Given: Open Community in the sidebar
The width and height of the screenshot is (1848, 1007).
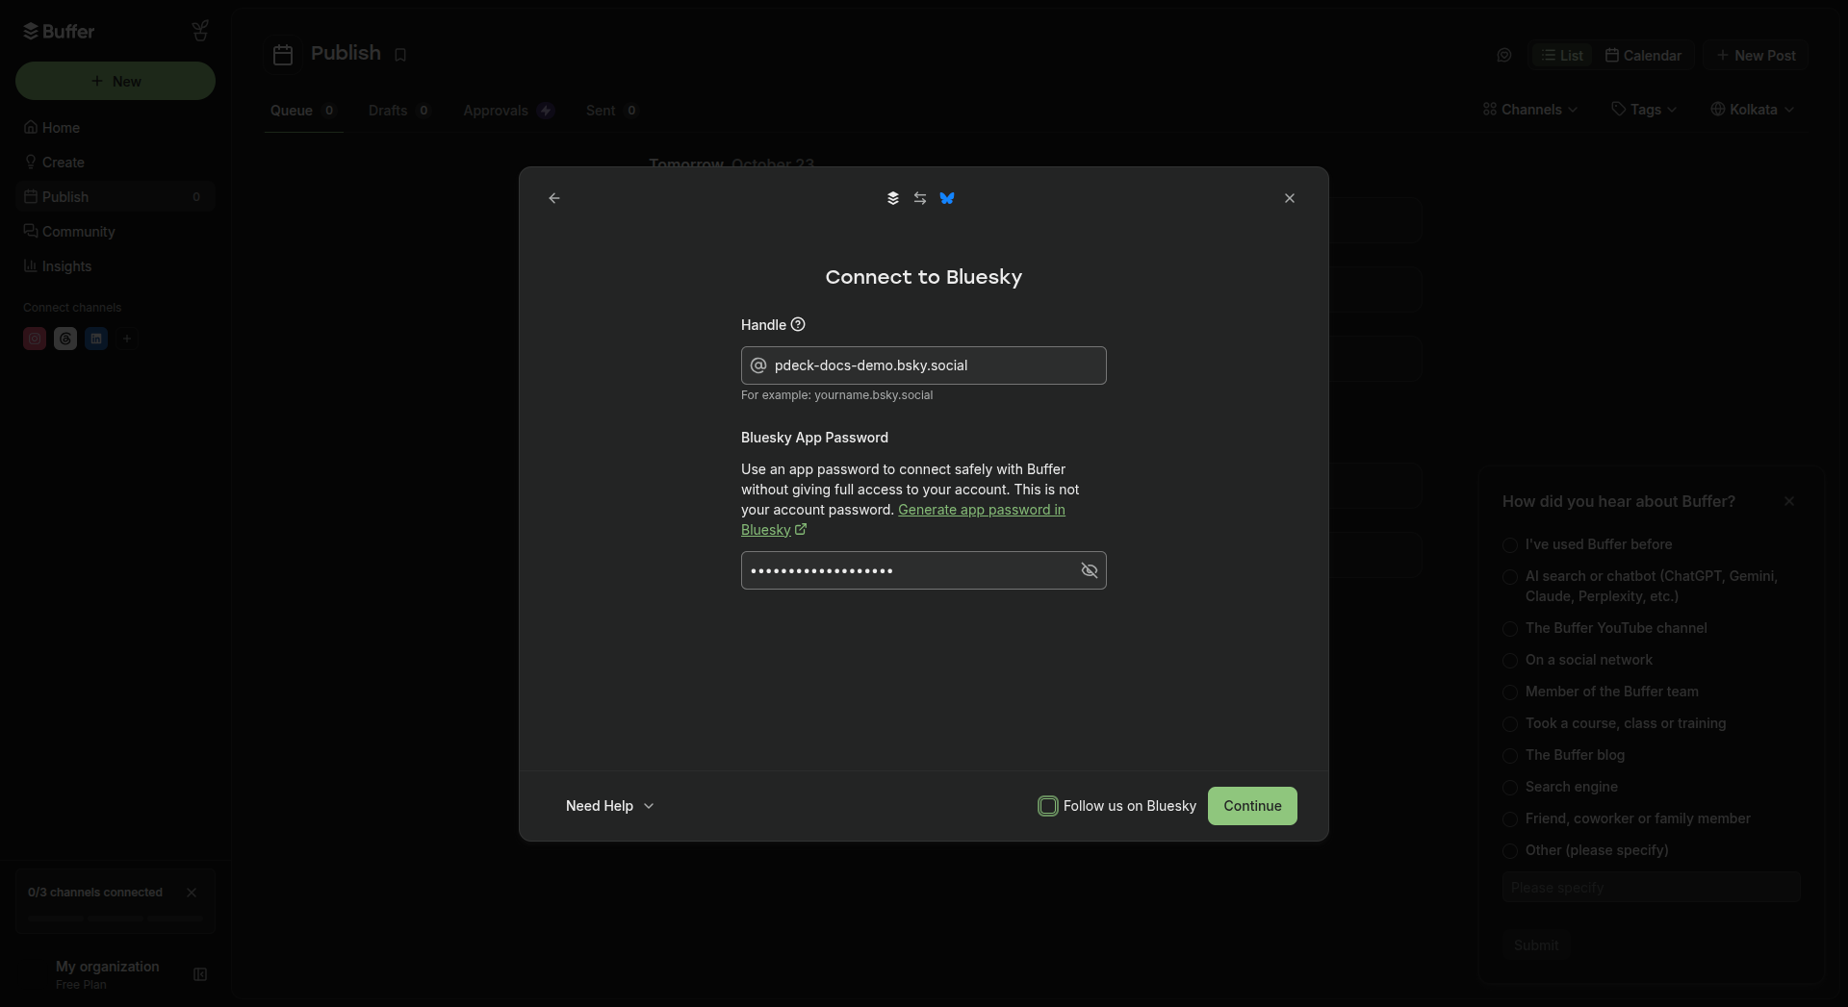Looking at the screenshot, I should [115, 232].
